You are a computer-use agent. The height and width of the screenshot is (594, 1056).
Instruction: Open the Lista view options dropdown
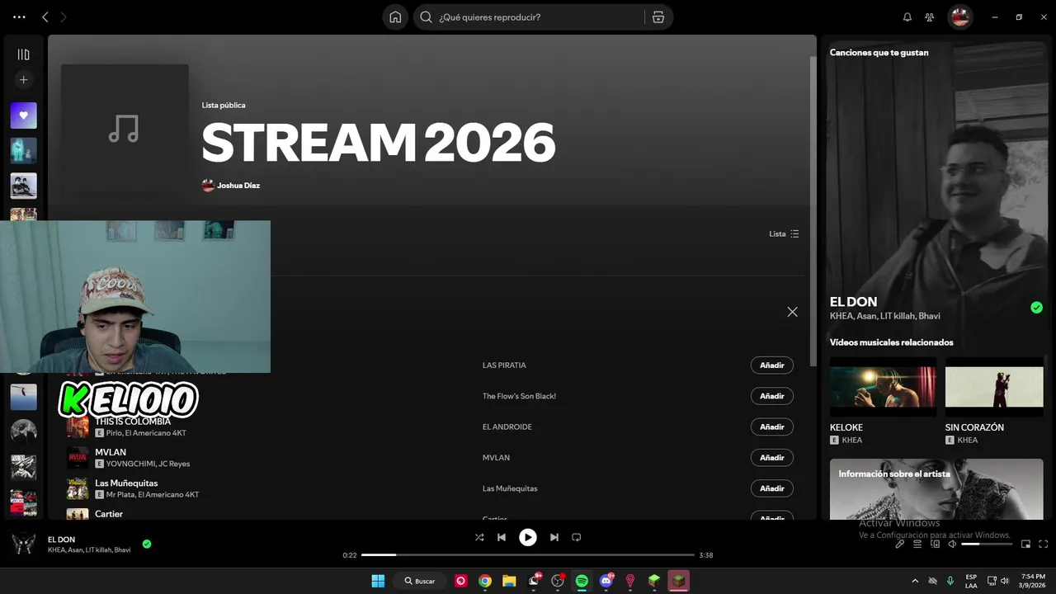pyautogui.click(x=784, y=234)
